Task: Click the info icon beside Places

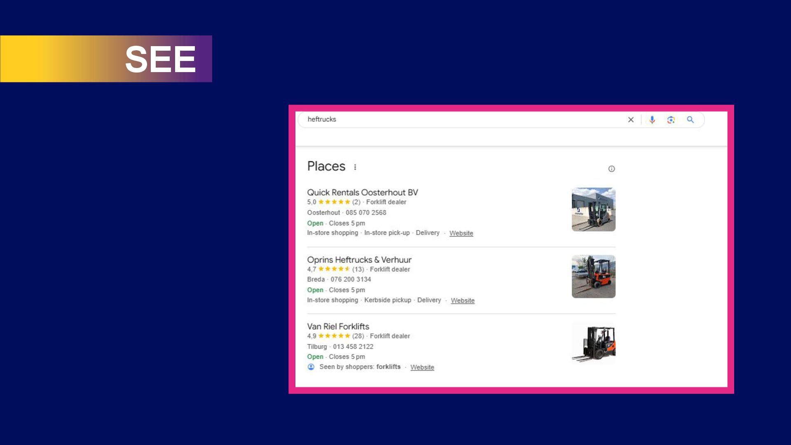Action: pyautogui.click(x=611, y=169)
